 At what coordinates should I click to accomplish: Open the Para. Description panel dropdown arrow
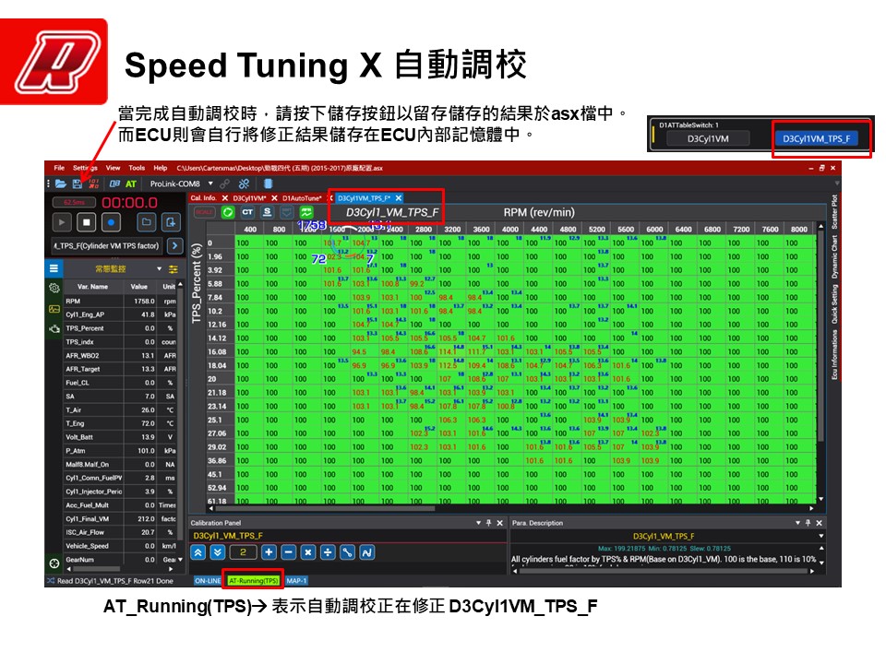(797, 523)
